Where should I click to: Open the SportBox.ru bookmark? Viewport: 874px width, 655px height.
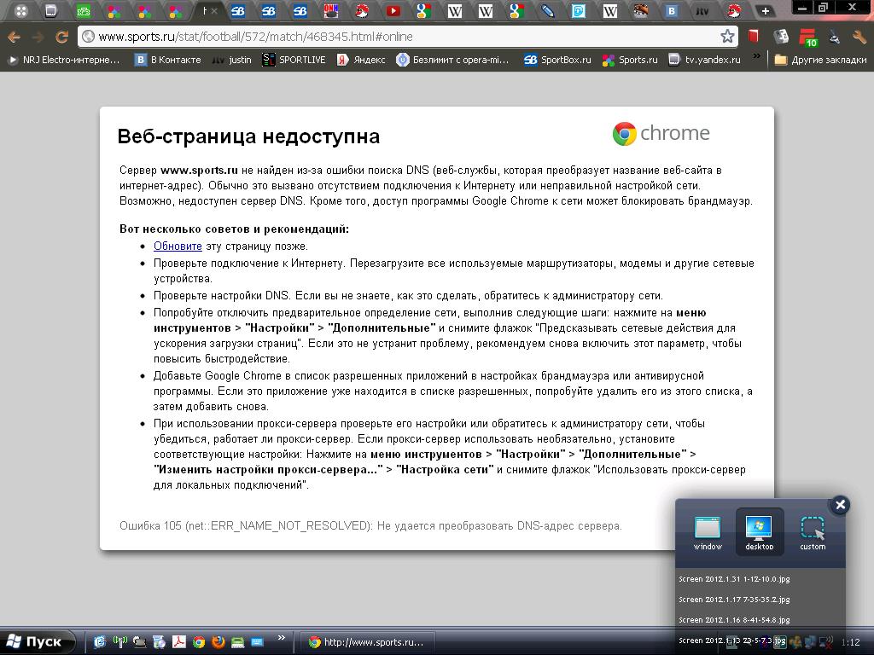tap(557, 60)
